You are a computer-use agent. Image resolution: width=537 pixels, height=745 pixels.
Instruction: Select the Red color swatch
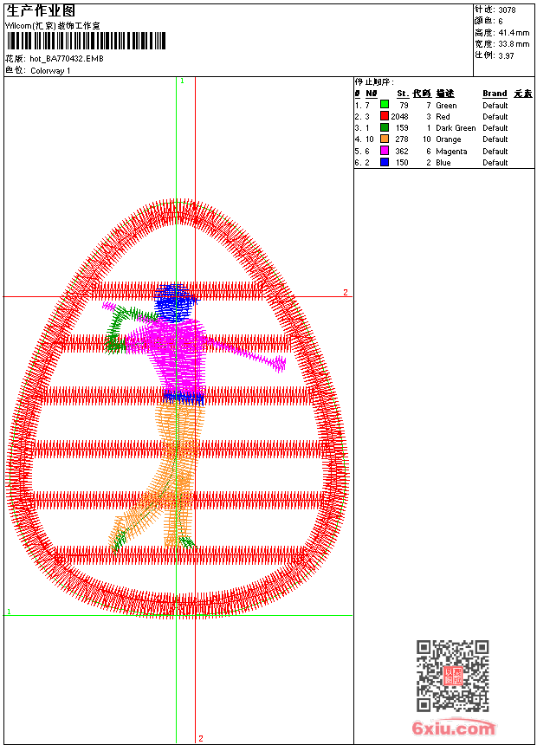pyautogui.click(x=384, y=116)
